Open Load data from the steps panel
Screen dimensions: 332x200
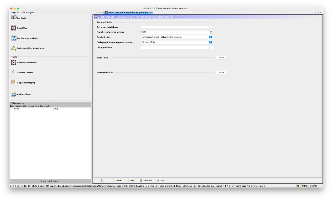21,18
